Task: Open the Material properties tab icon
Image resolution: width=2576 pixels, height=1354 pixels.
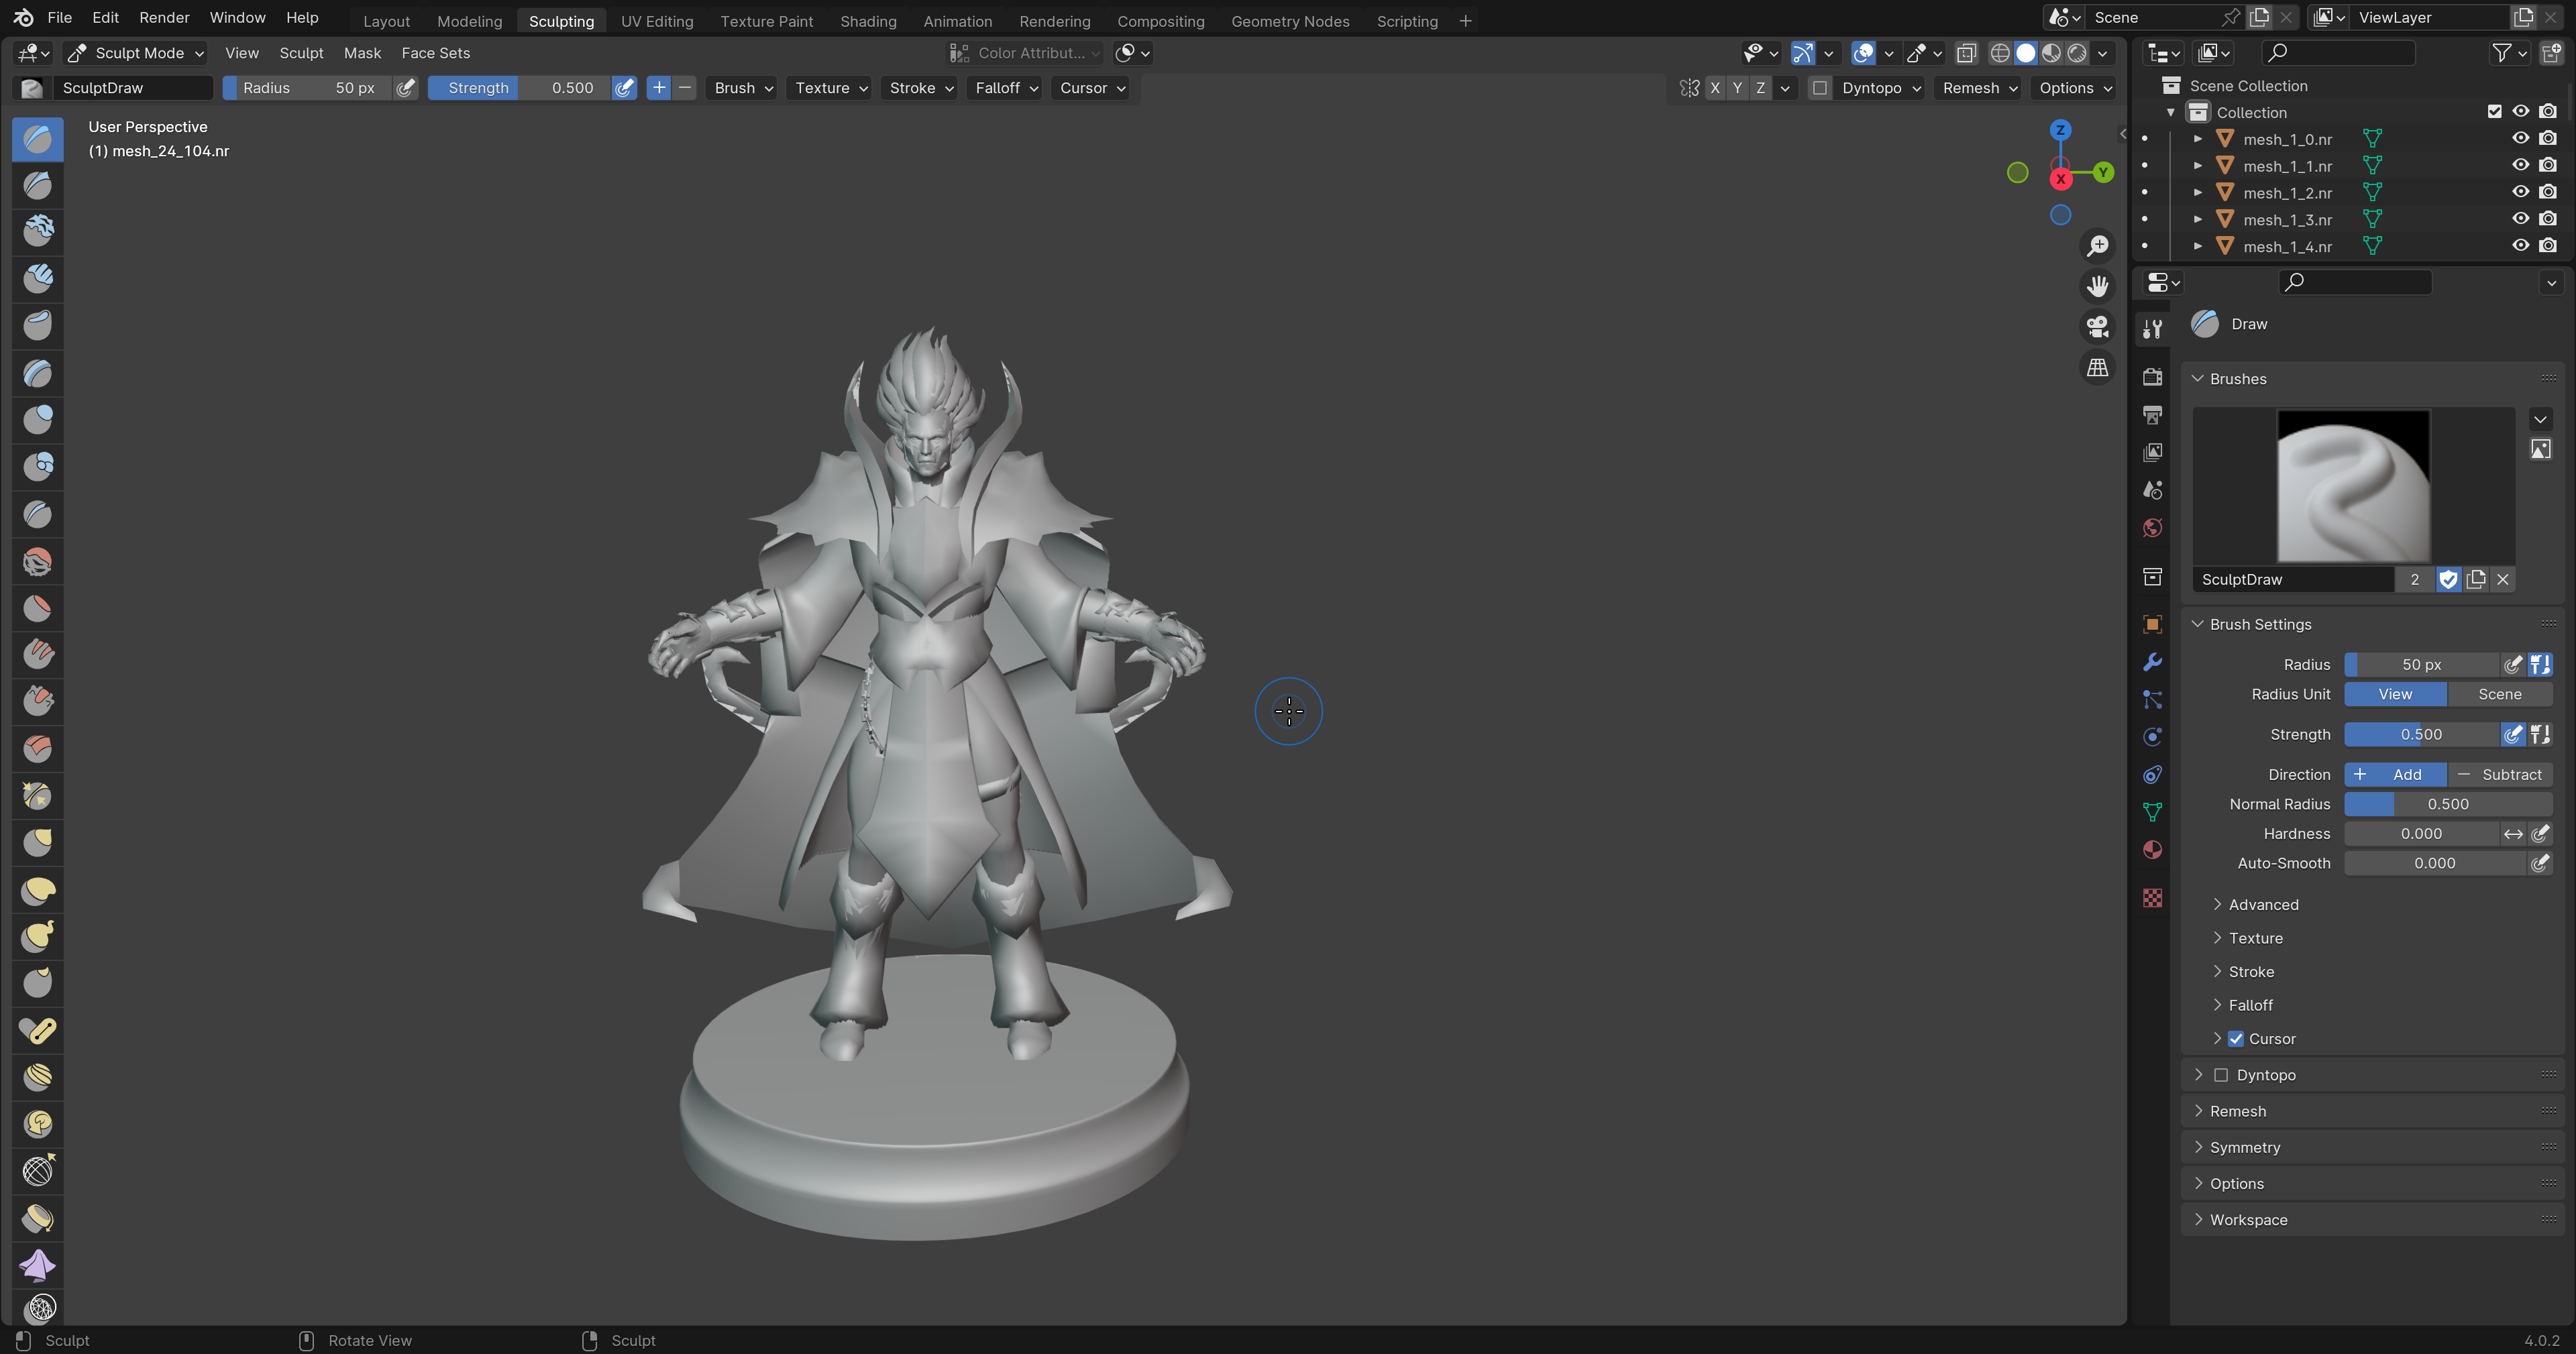Action: click(x=2152, y=850)
